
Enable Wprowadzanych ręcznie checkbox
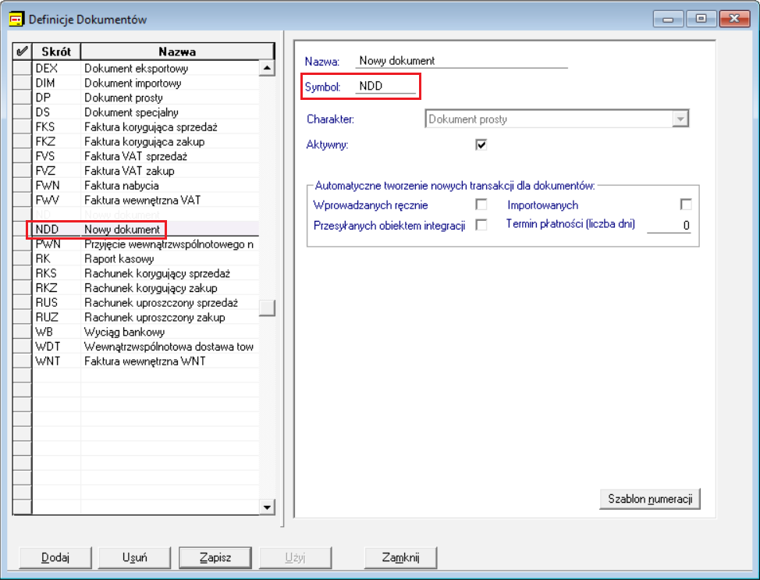click(x=481, y=205)
